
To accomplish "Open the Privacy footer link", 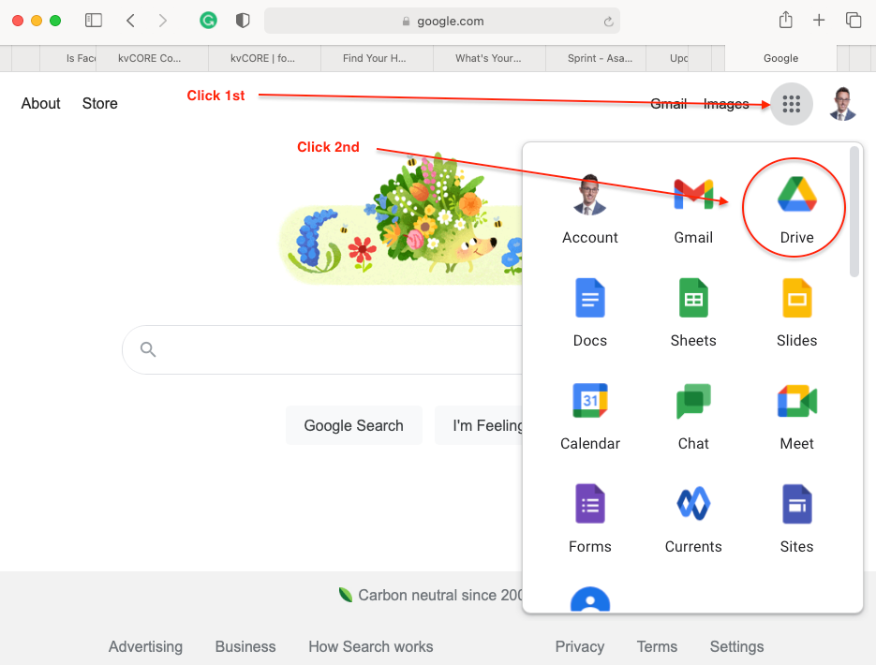I will pyautogui.click(x=579, y=646).
